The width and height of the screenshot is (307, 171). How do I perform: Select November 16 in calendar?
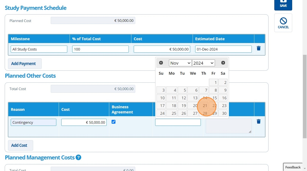pyautogui.click(x=223, y=98)
